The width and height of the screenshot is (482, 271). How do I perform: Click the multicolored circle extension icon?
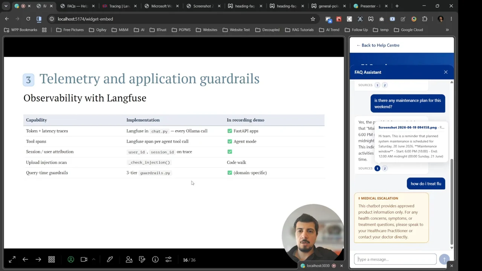click(414, 19)
